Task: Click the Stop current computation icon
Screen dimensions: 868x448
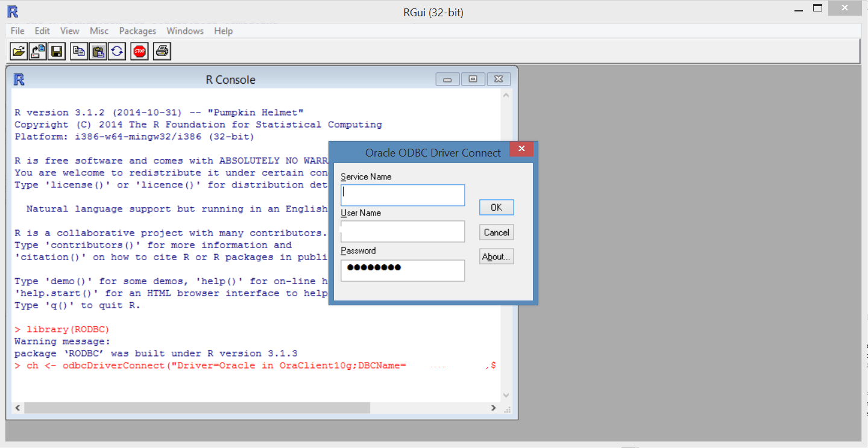Action: [140, 51]
